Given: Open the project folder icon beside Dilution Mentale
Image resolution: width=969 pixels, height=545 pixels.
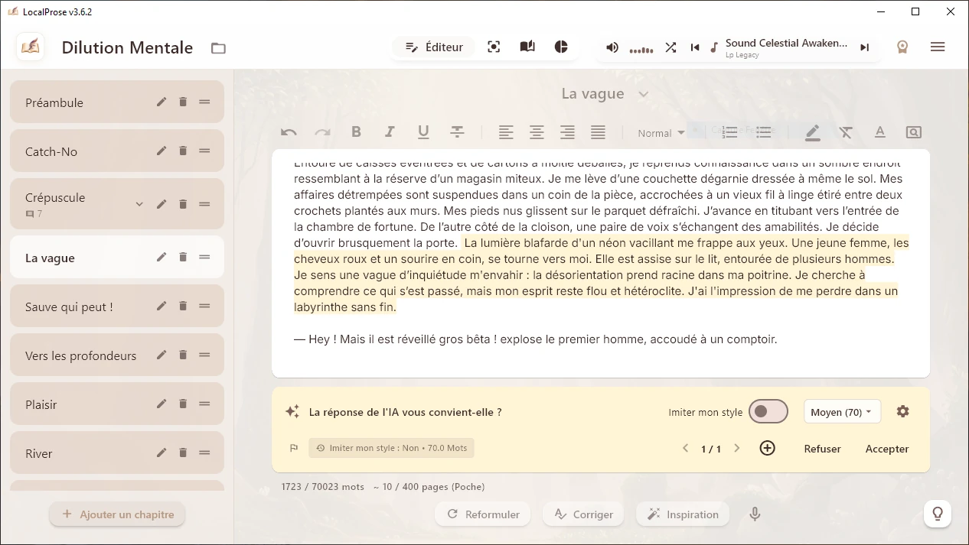Looking at the screenshot, I should 218,48.
